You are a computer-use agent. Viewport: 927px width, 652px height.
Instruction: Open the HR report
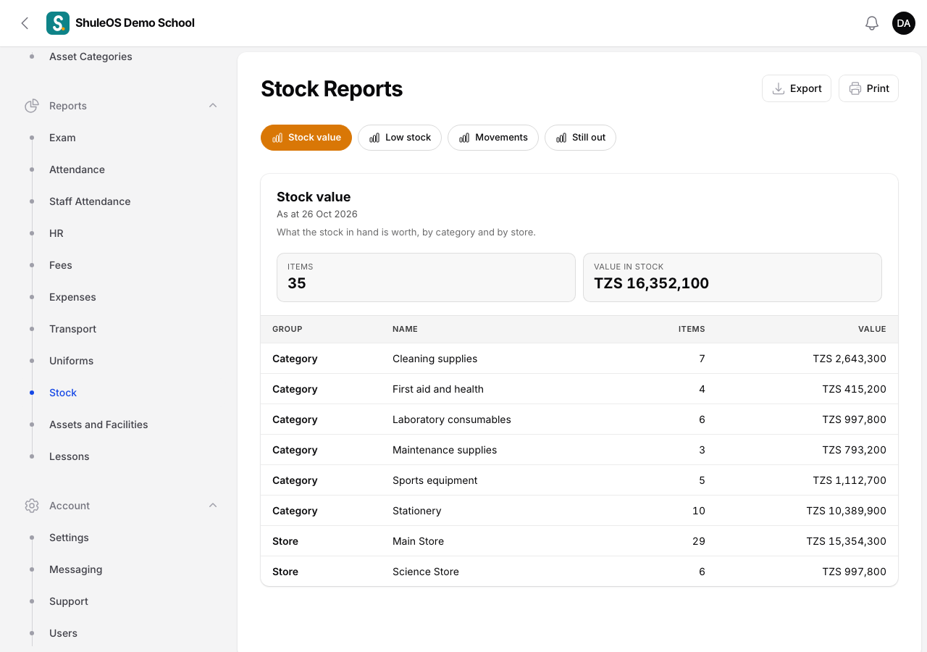tap(56, 233)
